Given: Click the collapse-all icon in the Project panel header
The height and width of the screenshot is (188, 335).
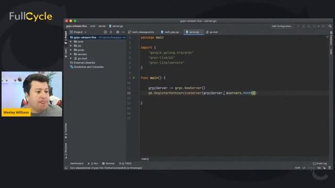Looking at the screenshot, I should point(111,32).
